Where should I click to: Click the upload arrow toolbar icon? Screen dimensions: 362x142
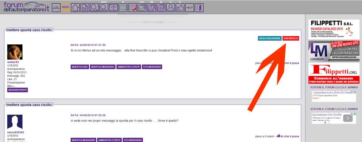tap(113, 8)
